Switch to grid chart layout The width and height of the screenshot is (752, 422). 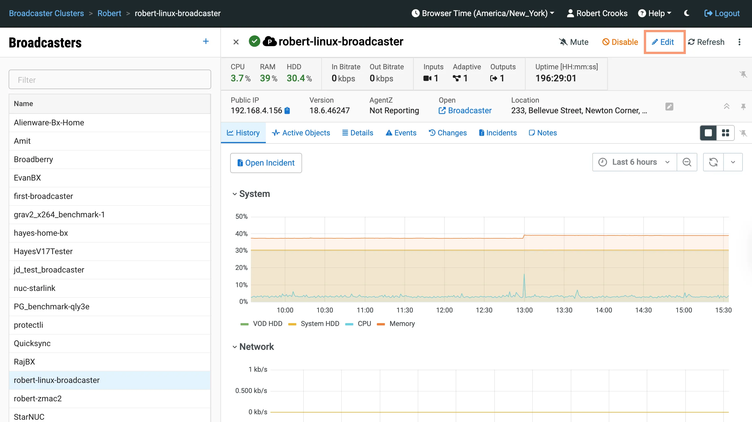pyautogui.click(x=726, y=133)
